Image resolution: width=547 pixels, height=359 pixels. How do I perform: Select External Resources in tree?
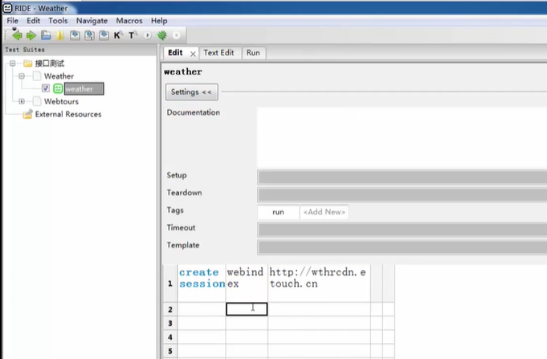[x=68, y=114]
